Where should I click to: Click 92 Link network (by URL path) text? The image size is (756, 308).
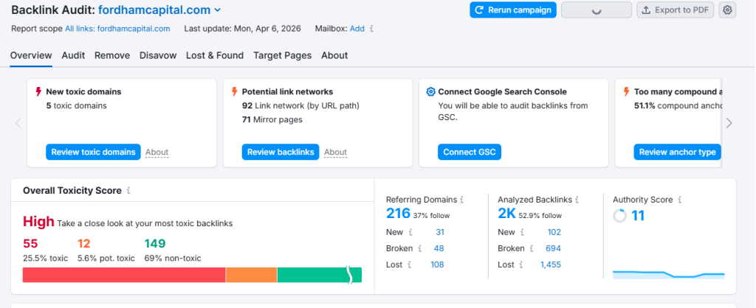tap(301, 105)
